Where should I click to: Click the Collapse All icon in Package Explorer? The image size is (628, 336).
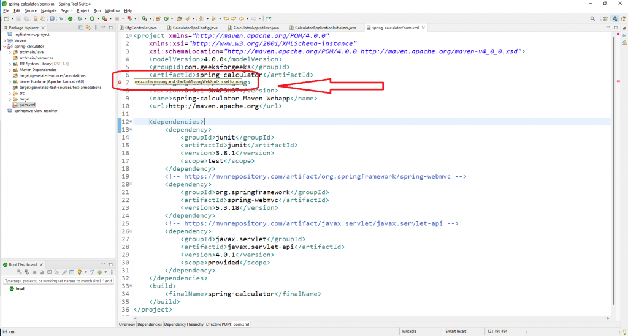click(x=81, y=28)
